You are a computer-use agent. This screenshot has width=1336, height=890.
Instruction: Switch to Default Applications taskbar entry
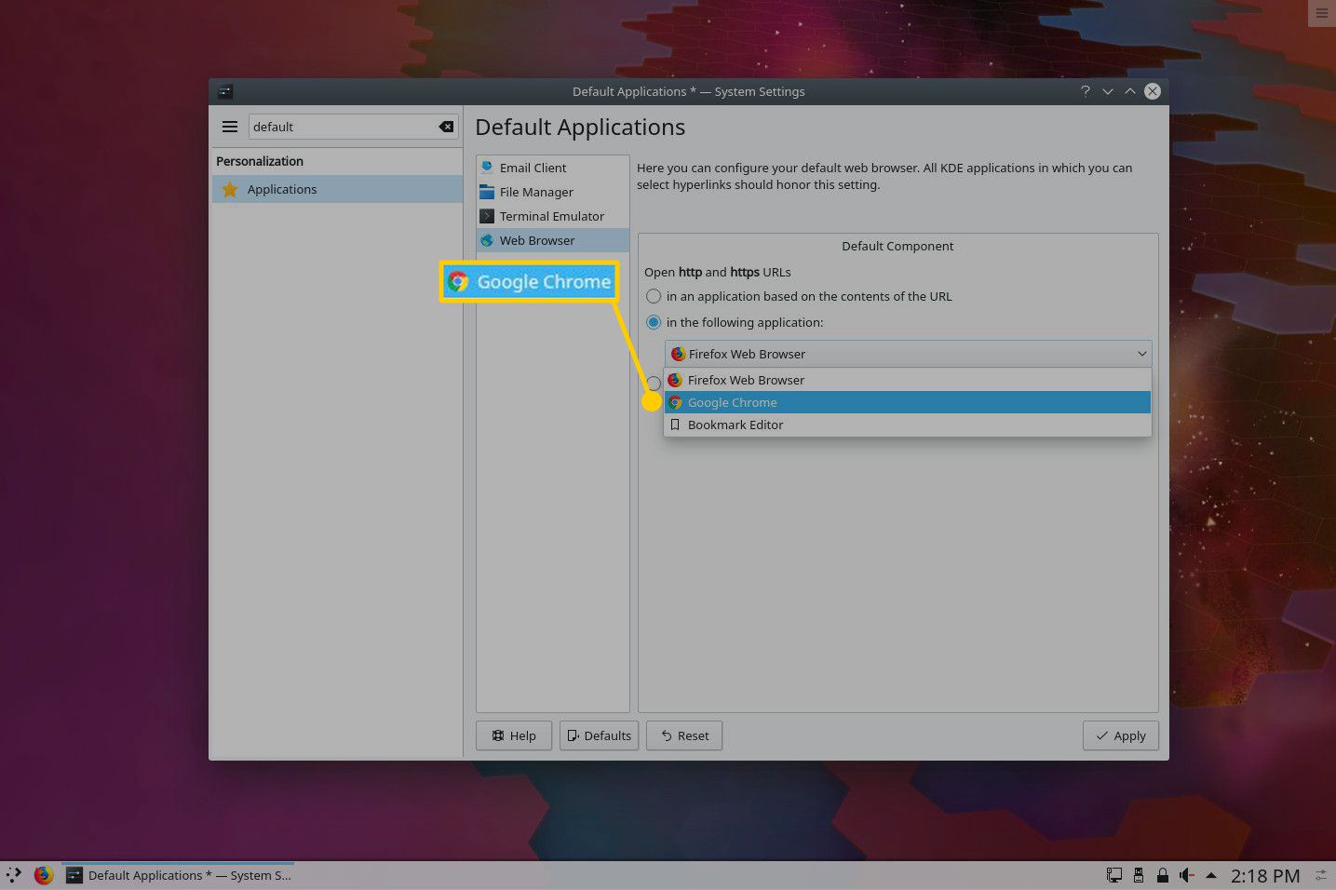click(x=178, y=875)
